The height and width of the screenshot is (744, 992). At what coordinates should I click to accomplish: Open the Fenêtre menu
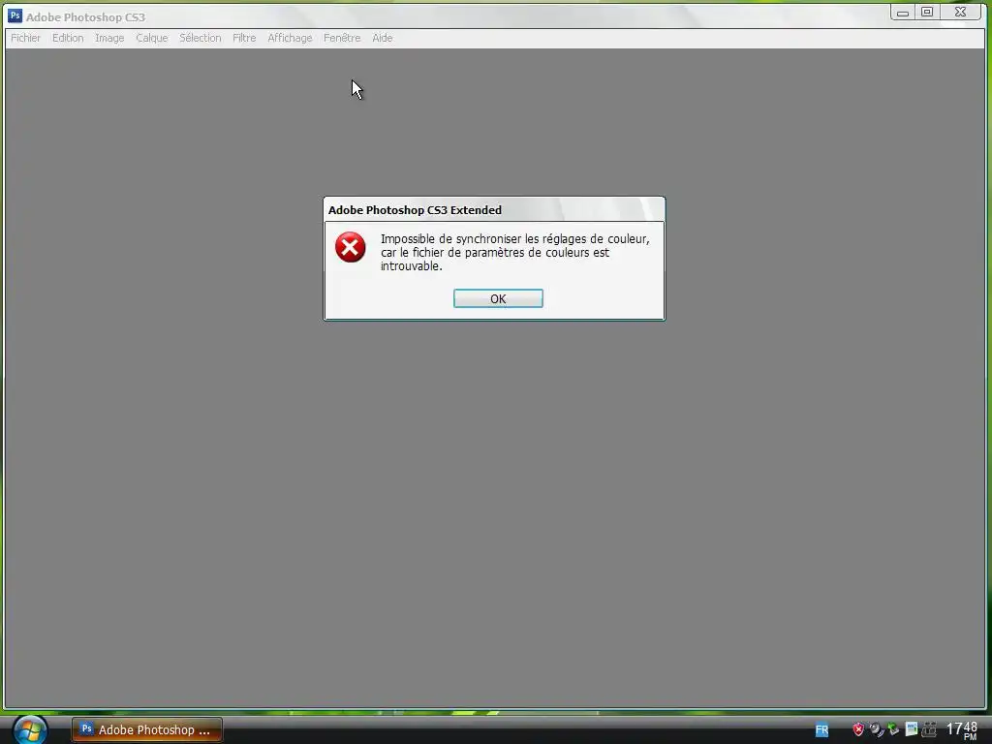pos(342,38)
